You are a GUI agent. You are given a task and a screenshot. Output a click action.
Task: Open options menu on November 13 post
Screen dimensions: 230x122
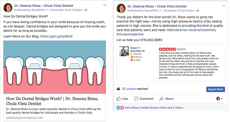pyautogui.click(x=224, y=6)
